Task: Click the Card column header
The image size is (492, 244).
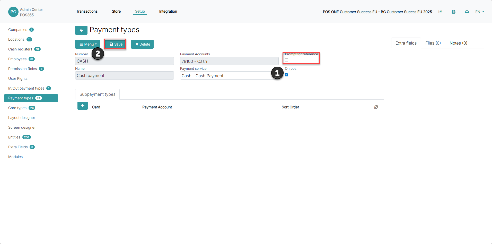Action: [x=96, y=107]
